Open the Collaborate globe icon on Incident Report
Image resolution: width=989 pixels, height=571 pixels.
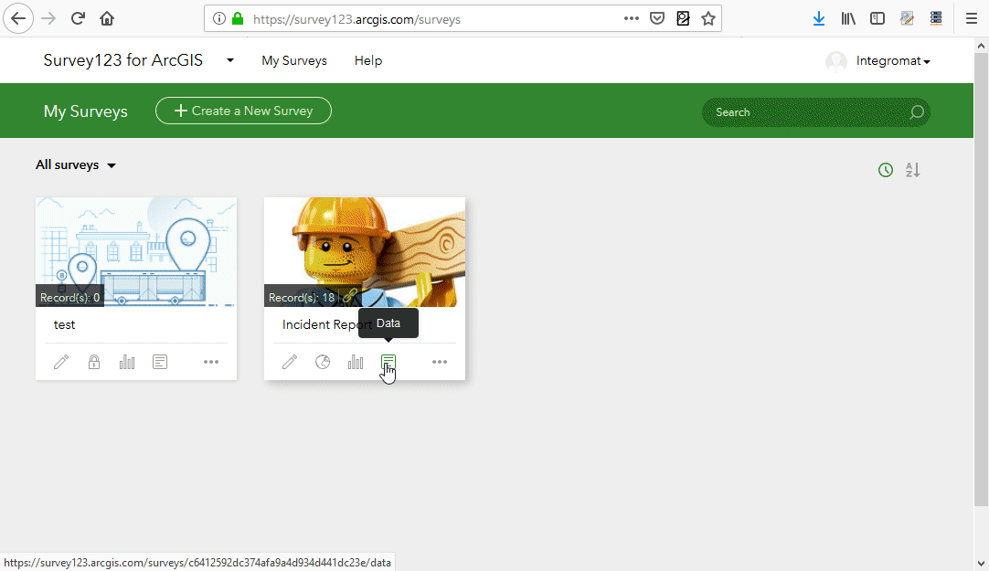tap(323, 362)
